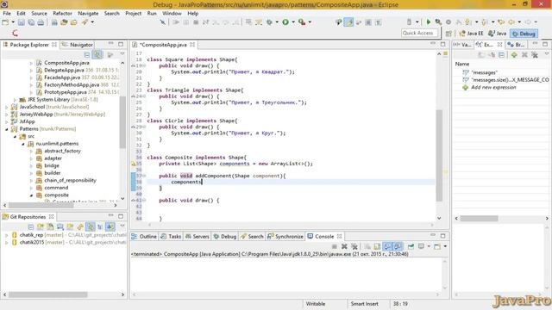Expand the chatik_rep repository node

click(x=6, y=235)
